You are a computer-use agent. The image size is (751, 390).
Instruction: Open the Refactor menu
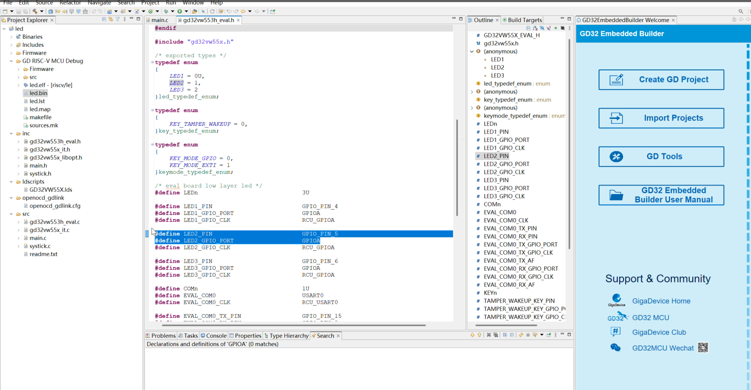point(70,3)
